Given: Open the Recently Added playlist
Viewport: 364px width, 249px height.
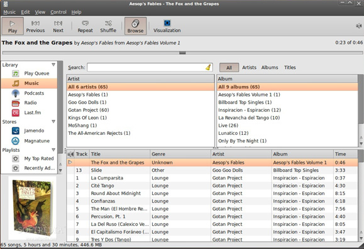Looking at the screenshot, I should point(29,168).
